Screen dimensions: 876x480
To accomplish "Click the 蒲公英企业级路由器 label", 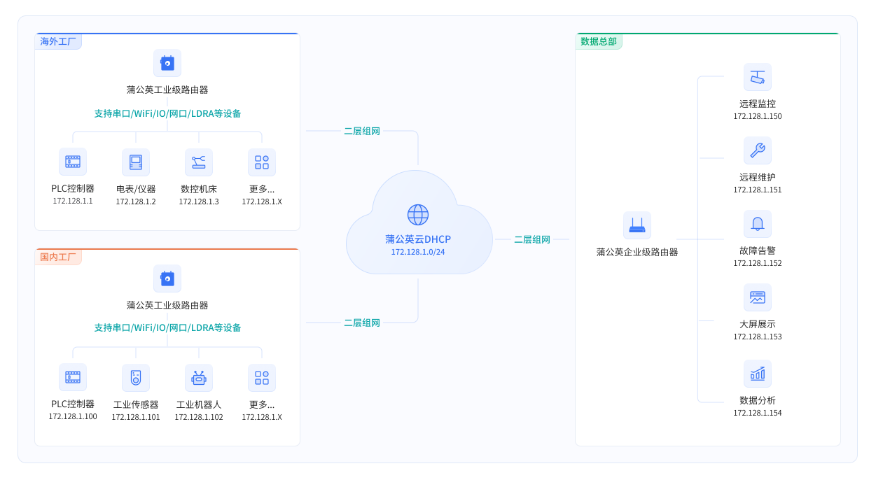I will [637, 252].
